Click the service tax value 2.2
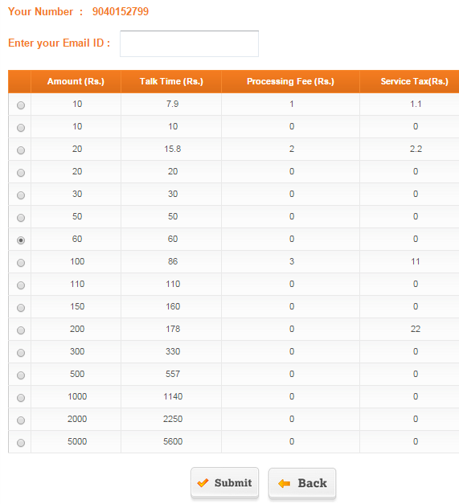 tap(416, 149)
